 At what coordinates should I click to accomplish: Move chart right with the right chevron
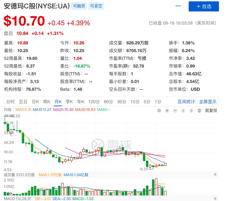(x=191, y=111)
